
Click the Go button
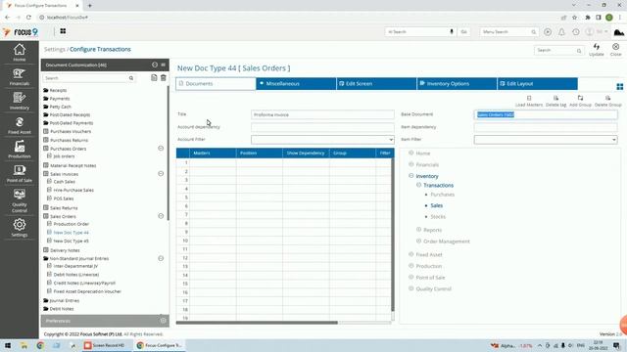click(x=463, y=32)
